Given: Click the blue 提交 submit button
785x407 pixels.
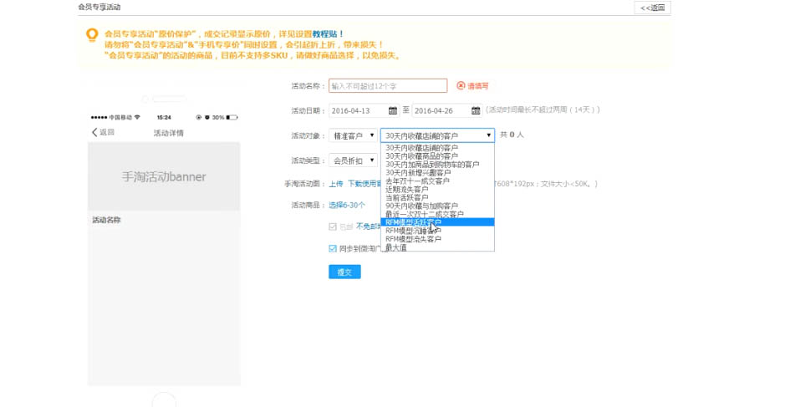Looking at the screenshot, I should [344, 272].
